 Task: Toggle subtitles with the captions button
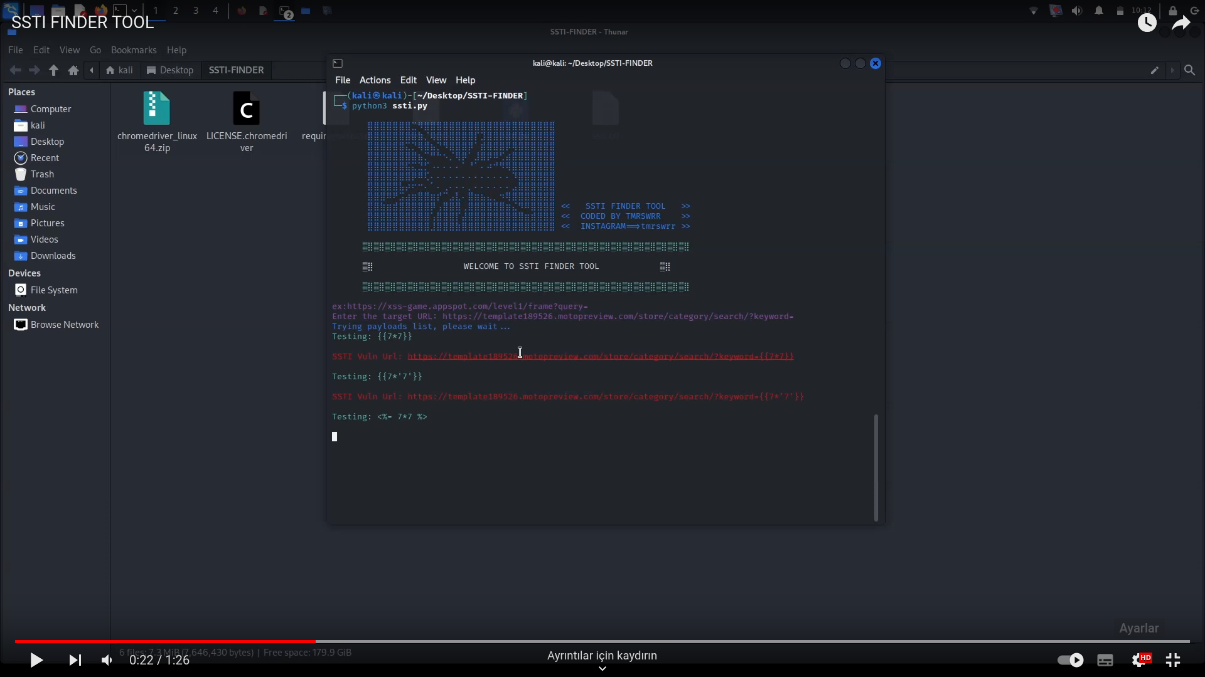[1105, 660]
